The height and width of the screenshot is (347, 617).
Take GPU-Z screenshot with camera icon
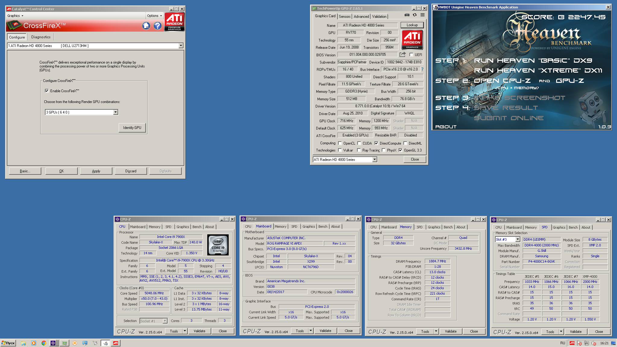pyautogui.click(x=407, y=15)
